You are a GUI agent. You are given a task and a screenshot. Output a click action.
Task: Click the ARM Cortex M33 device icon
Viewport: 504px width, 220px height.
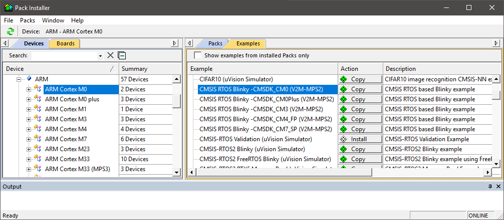pos(38,159)
